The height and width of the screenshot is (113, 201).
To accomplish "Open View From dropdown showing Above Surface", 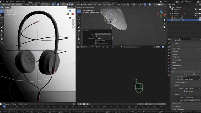I will pyautogui.click(x=192, y=79).
